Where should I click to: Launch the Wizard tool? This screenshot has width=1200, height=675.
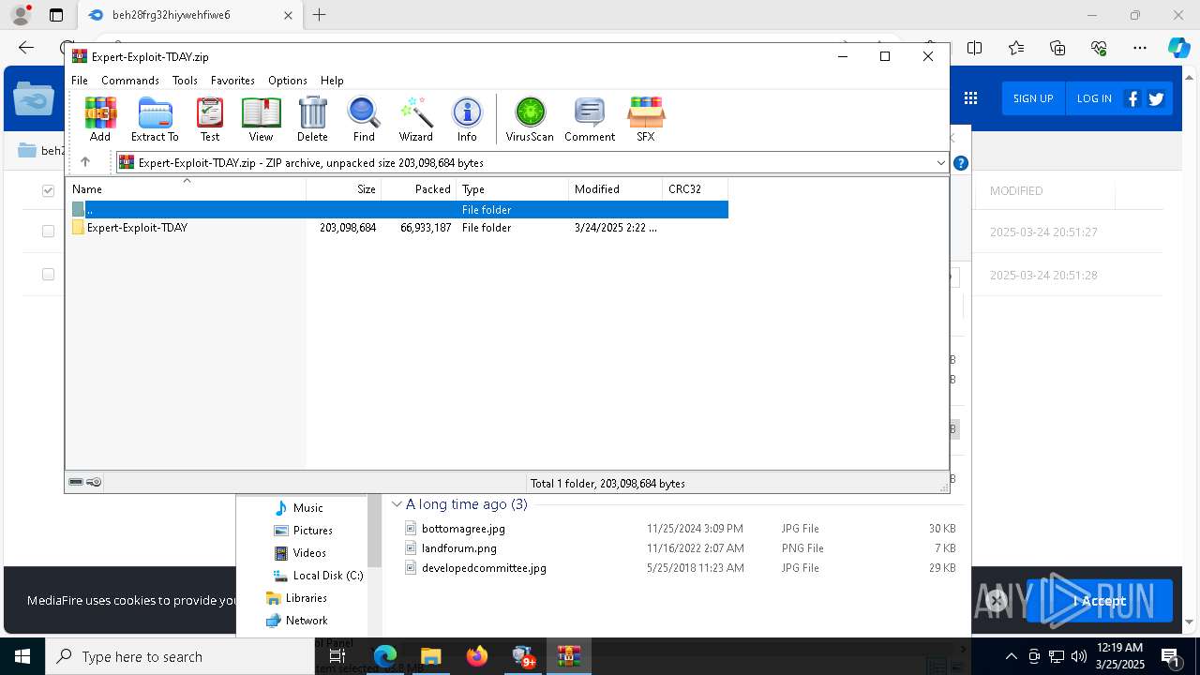click(415, 119)
